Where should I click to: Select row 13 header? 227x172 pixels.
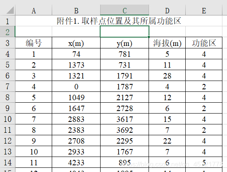pyautogui.click(x=8, y=151)
